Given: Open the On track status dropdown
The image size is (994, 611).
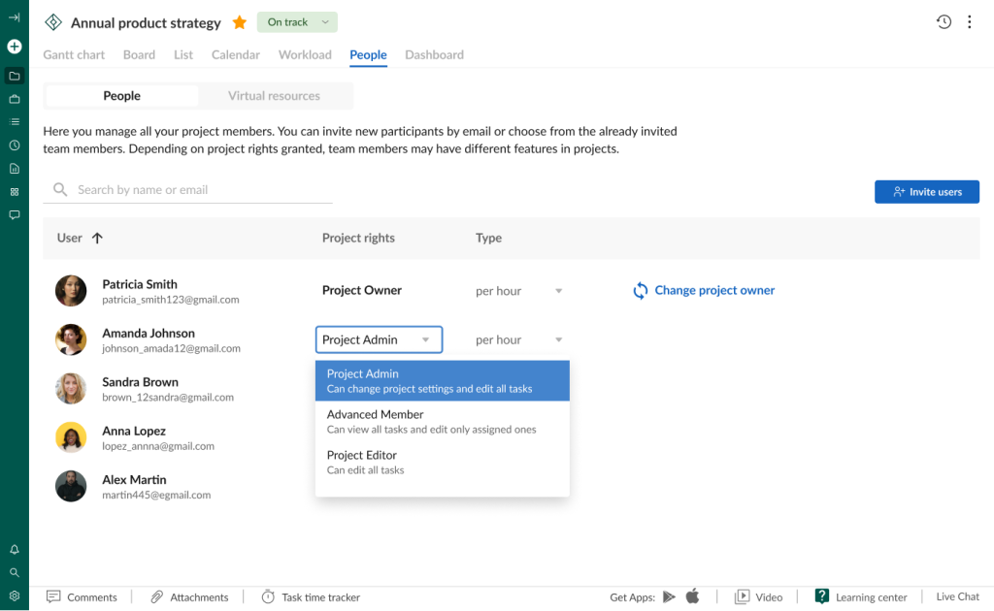Looking at the screenshot, I should pos(297,22).
